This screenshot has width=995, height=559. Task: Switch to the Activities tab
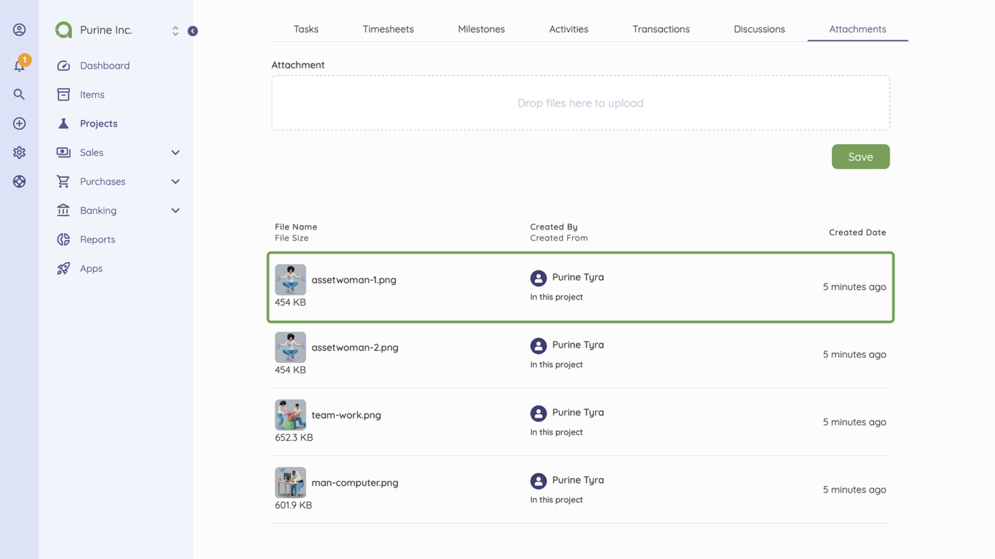coord(569,29)
